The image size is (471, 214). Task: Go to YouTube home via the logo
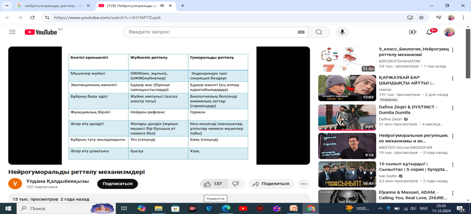click(41, 32)
